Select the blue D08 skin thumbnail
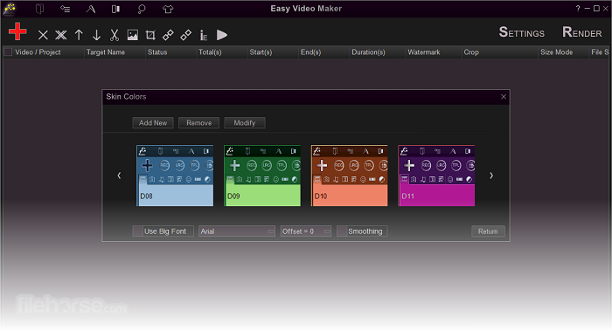Viewport: 612px width, 331px height. coord(175,176)
